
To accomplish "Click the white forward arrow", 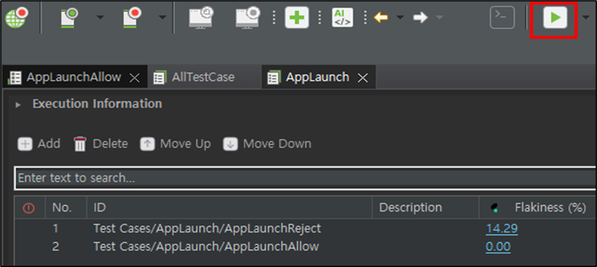I will click(x=420, y=18).
